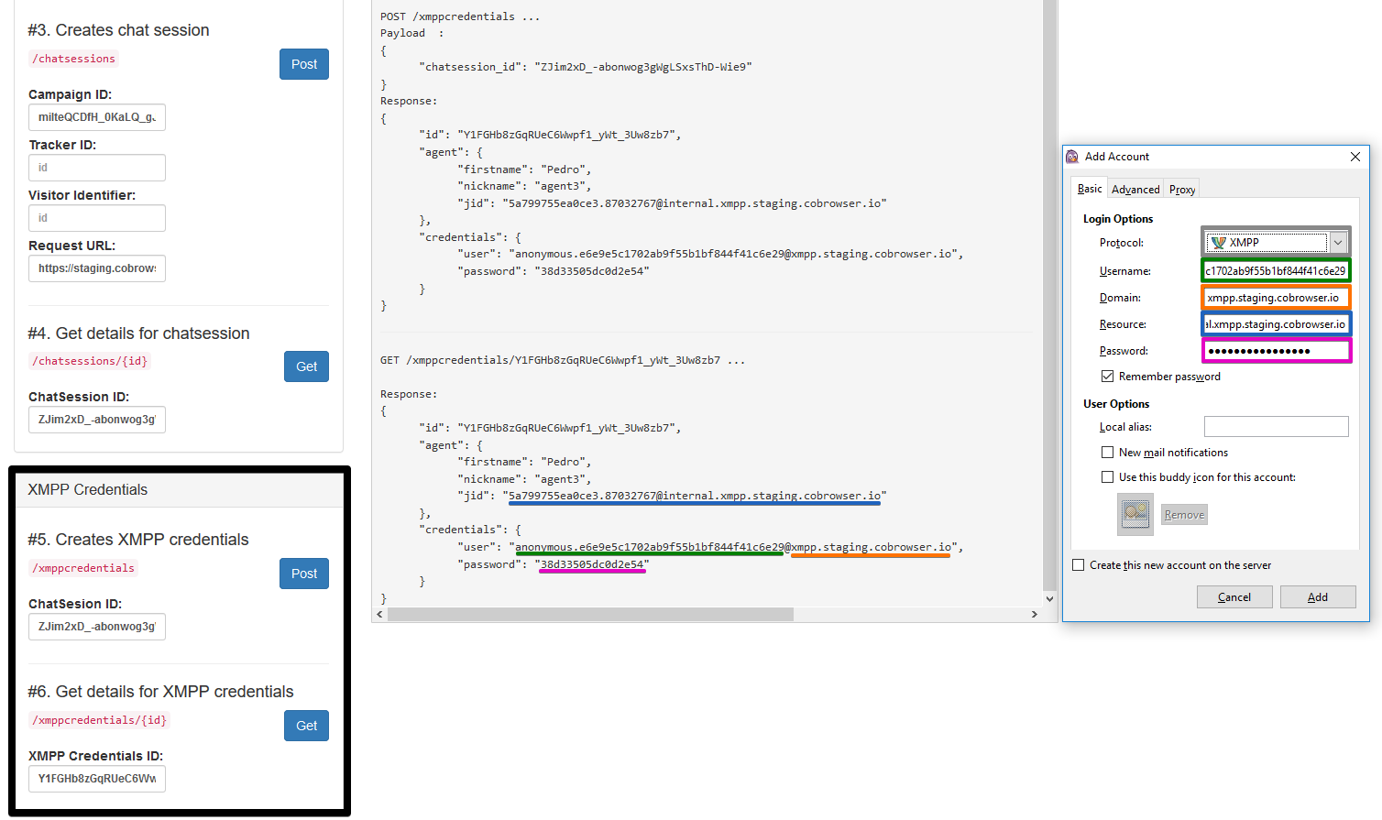Image resolution: width=1382 pixels, height=820 pixels.
Task: Switch to the Advanced tab
Action: 1135,190
